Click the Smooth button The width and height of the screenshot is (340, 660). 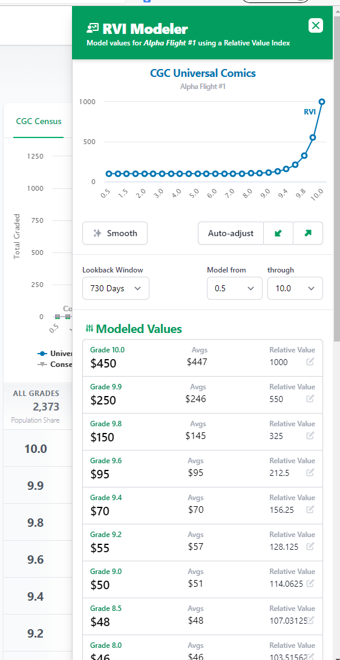115,233
